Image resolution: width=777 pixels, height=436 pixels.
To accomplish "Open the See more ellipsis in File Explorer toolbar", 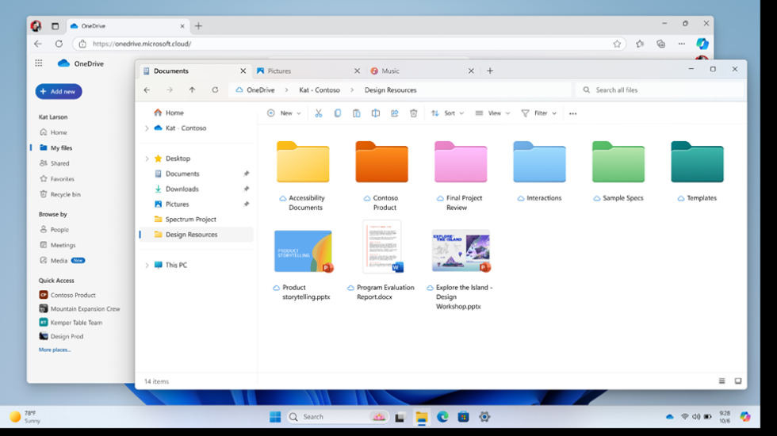I will point(572,113).
